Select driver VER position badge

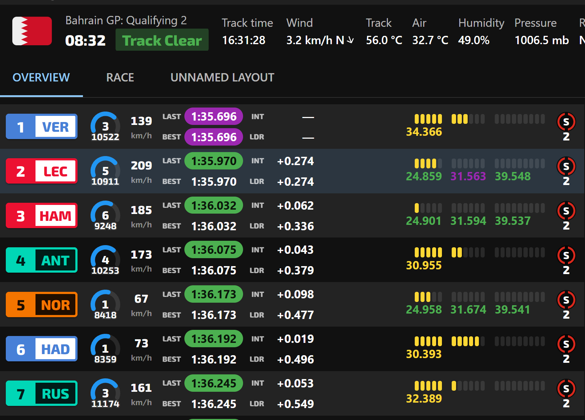click(42, 127)
